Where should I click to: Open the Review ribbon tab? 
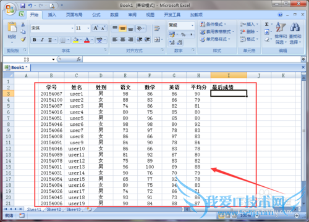point(132,15)
